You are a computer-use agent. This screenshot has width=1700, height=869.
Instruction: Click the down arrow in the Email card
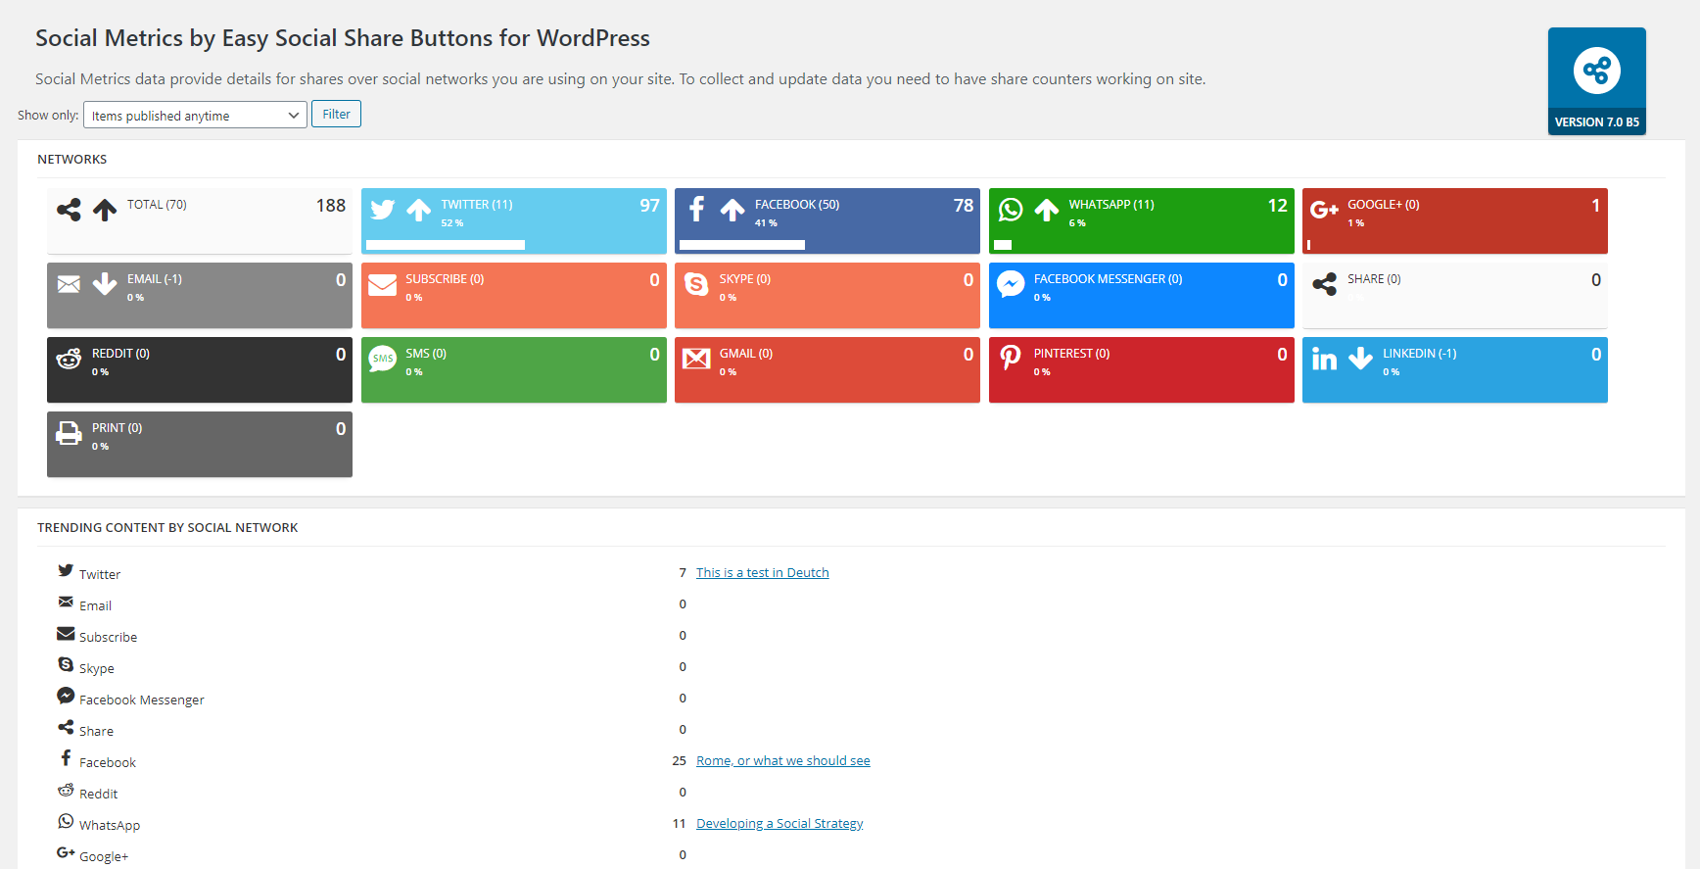point(105,284)
